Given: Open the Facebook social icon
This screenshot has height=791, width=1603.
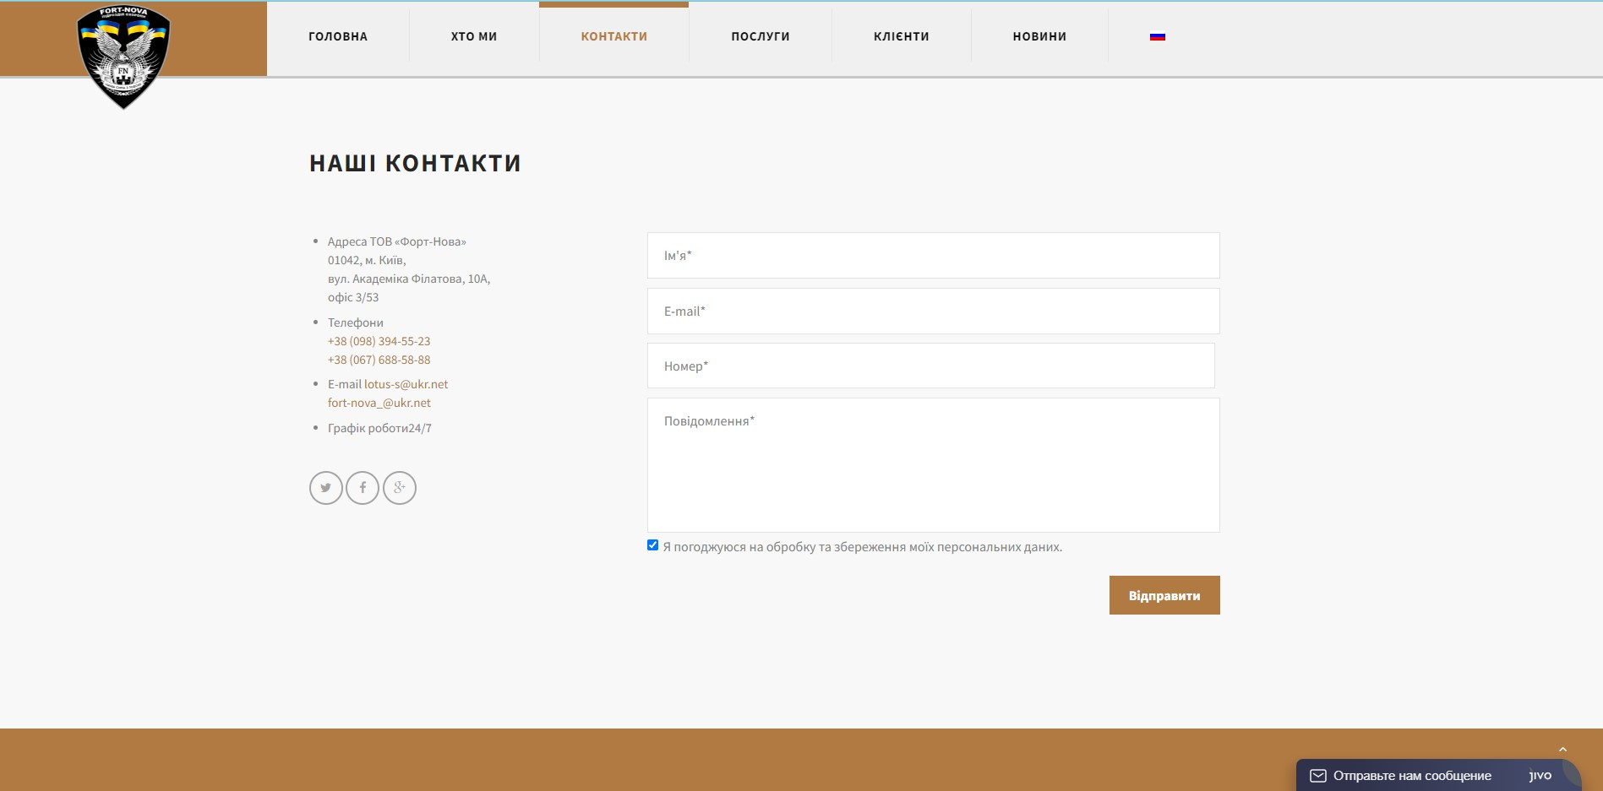Looking at the screenshot, I should (x=363, y=488).
